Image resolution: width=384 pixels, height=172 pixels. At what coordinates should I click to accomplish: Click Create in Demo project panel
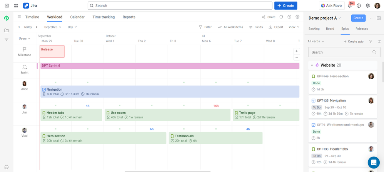coord(358,18)
